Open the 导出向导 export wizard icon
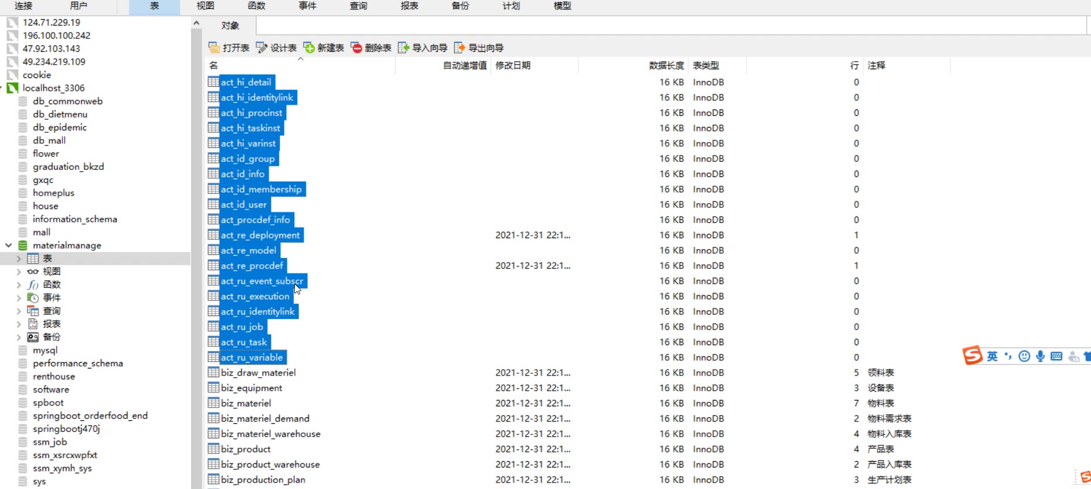Screen dimensions: 1091x489 pos(460,48)
